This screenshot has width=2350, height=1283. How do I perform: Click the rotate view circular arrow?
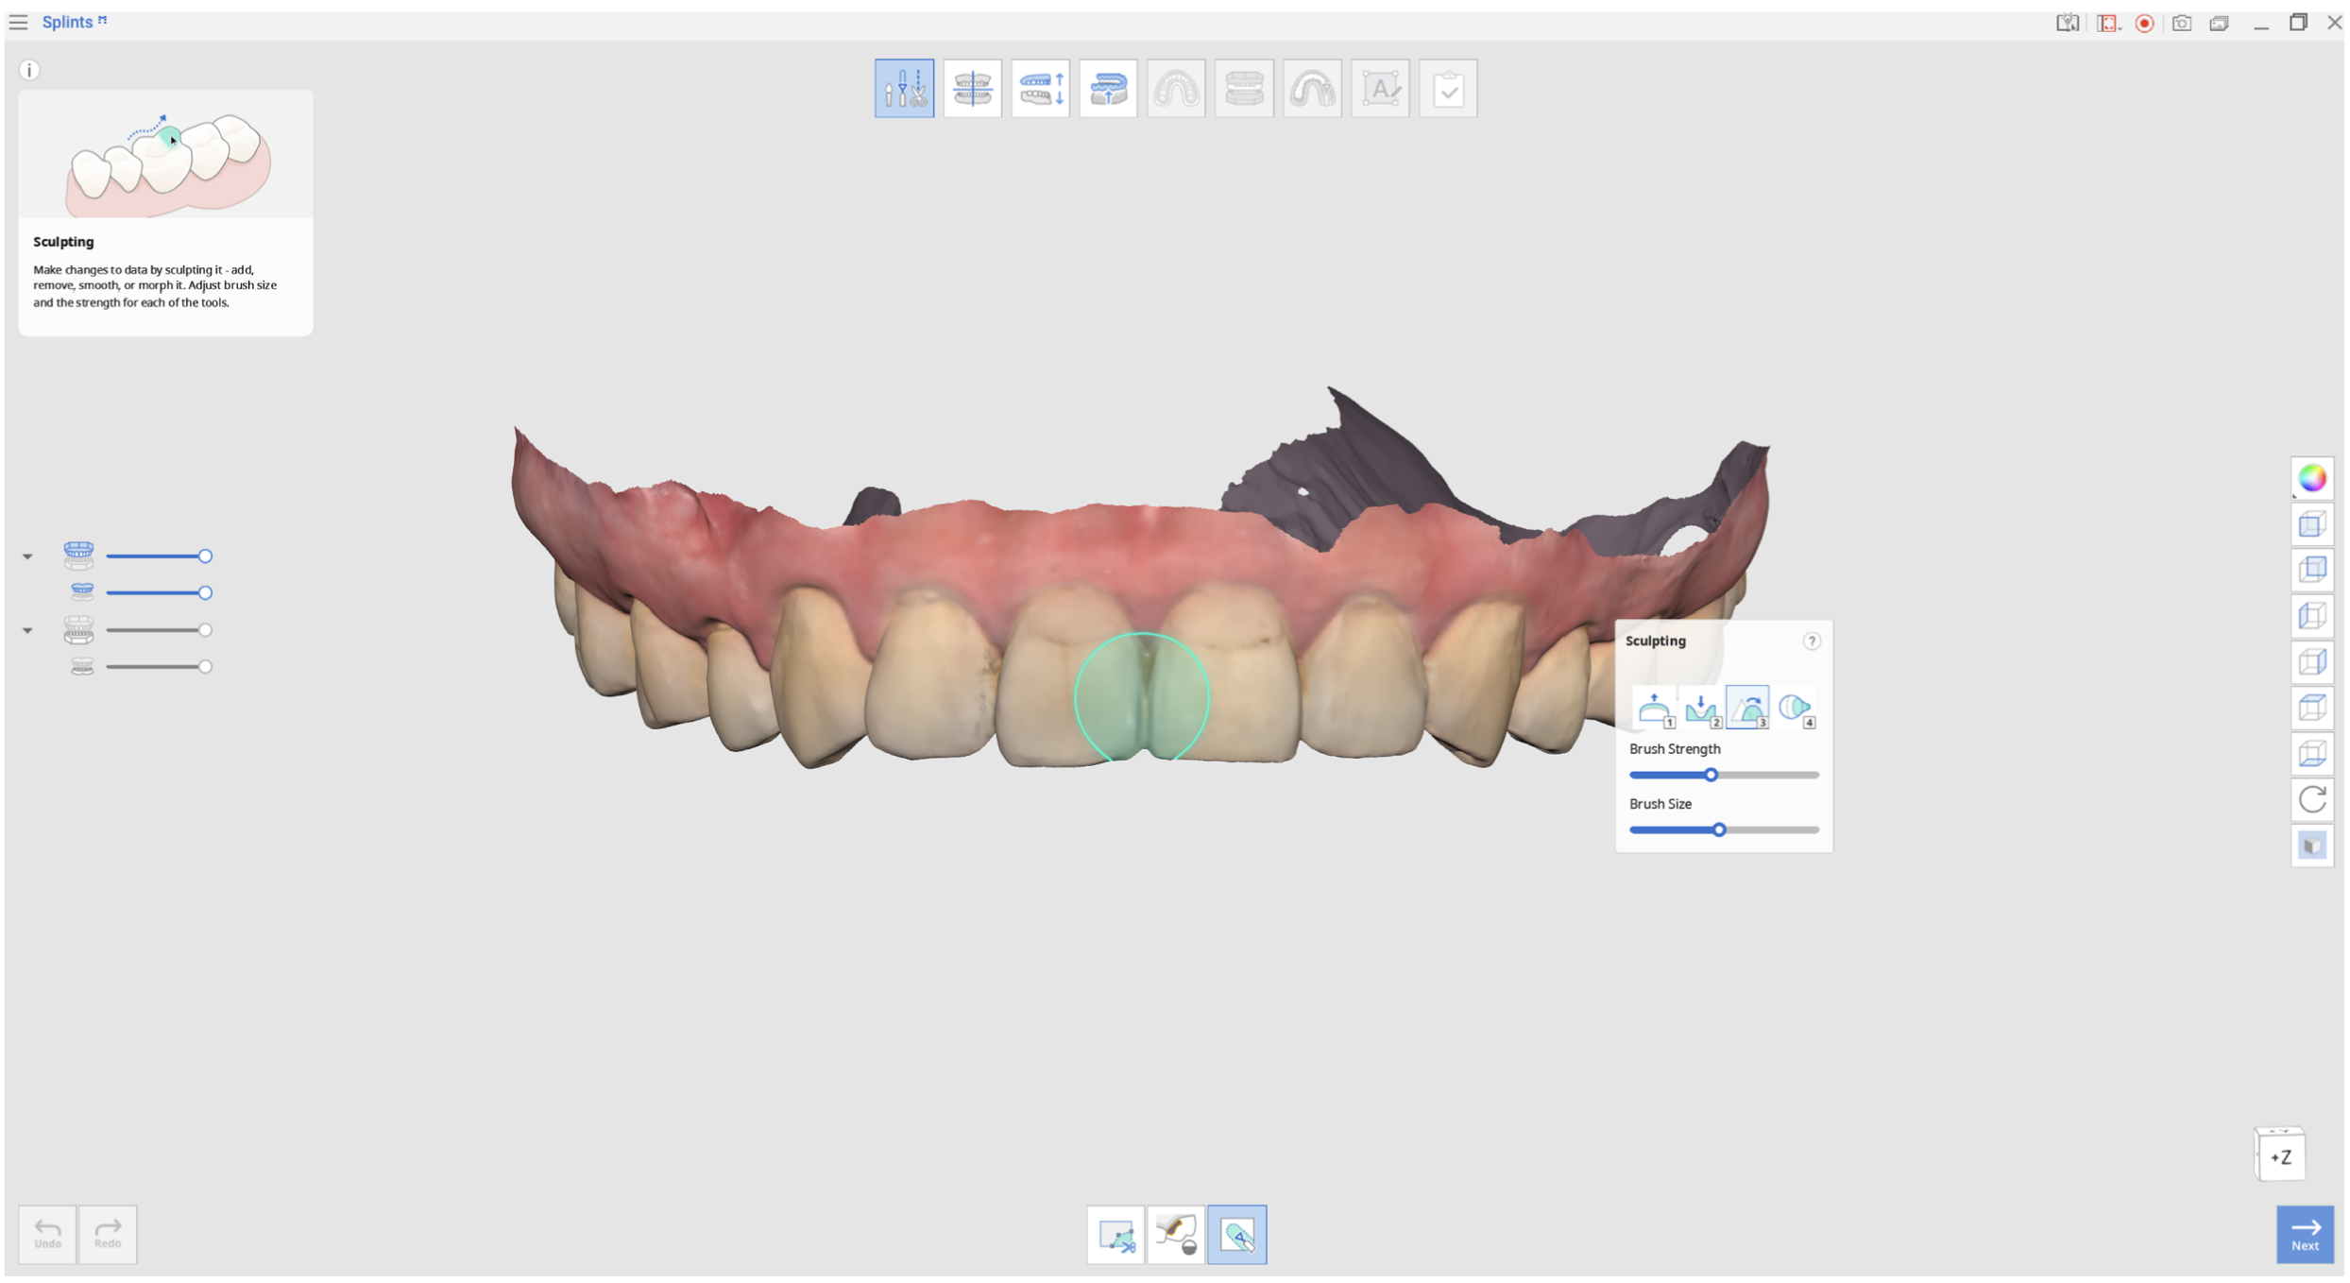(x=2311, y=799)
